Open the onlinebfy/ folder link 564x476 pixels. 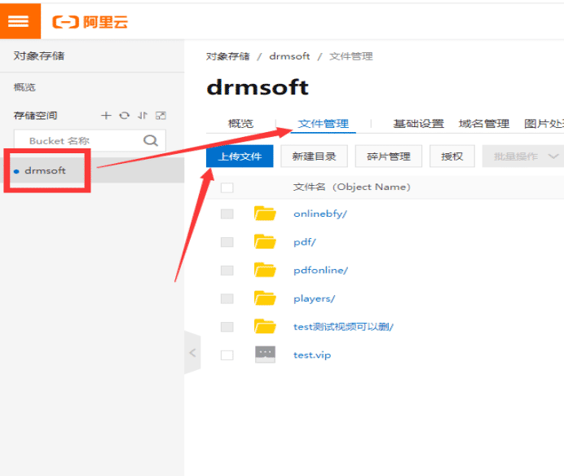coord(320,214)
